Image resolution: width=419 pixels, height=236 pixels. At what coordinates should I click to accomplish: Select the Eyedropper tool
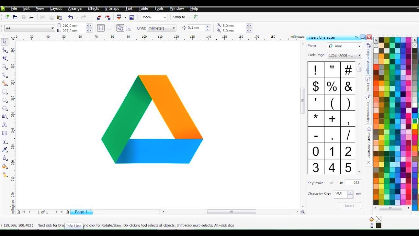pyautogui.click(x=5, y=149)
